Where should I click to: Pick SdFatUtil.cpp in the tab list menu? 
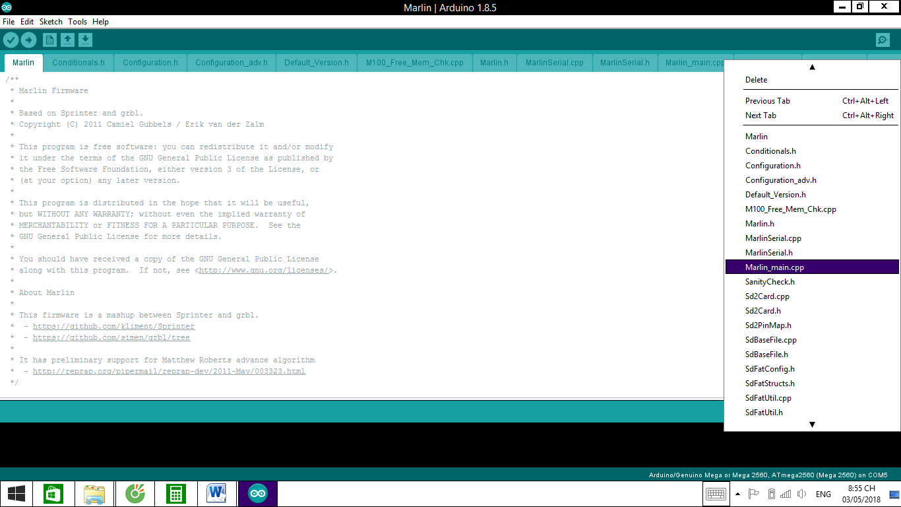click(812, 398)
